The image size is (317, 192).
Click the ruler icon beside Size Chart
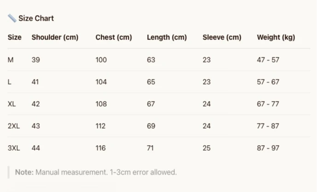click(x=12, y=18)
